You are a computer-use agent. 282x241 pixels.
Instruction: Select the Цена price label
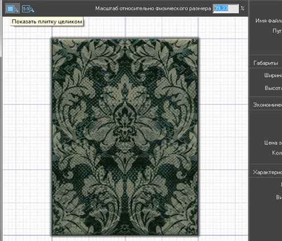point(273,143)
